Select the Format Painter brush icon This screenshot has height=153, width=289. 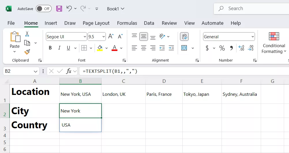coord(27,52)
